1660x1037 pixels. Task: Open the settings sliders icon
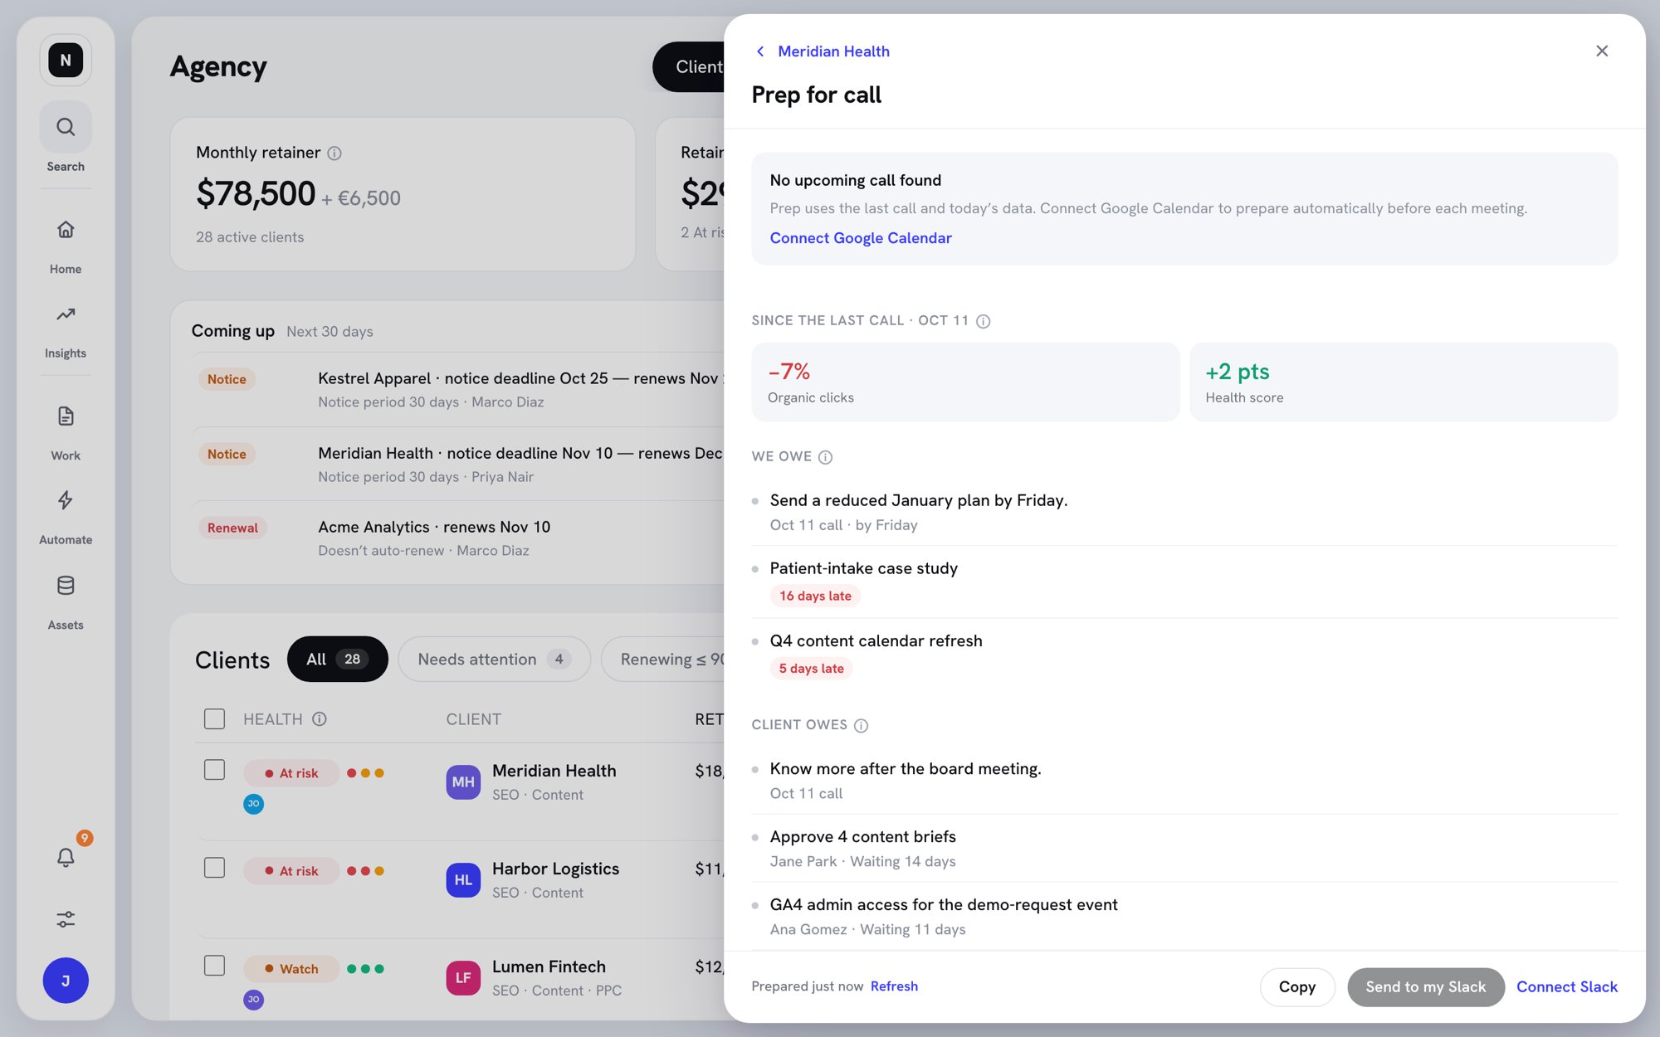(x=66, y=919)
